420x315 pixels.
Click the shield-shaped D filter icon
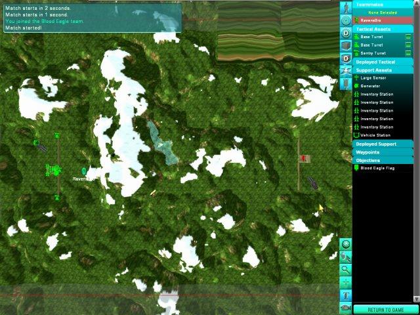[346, 58]
